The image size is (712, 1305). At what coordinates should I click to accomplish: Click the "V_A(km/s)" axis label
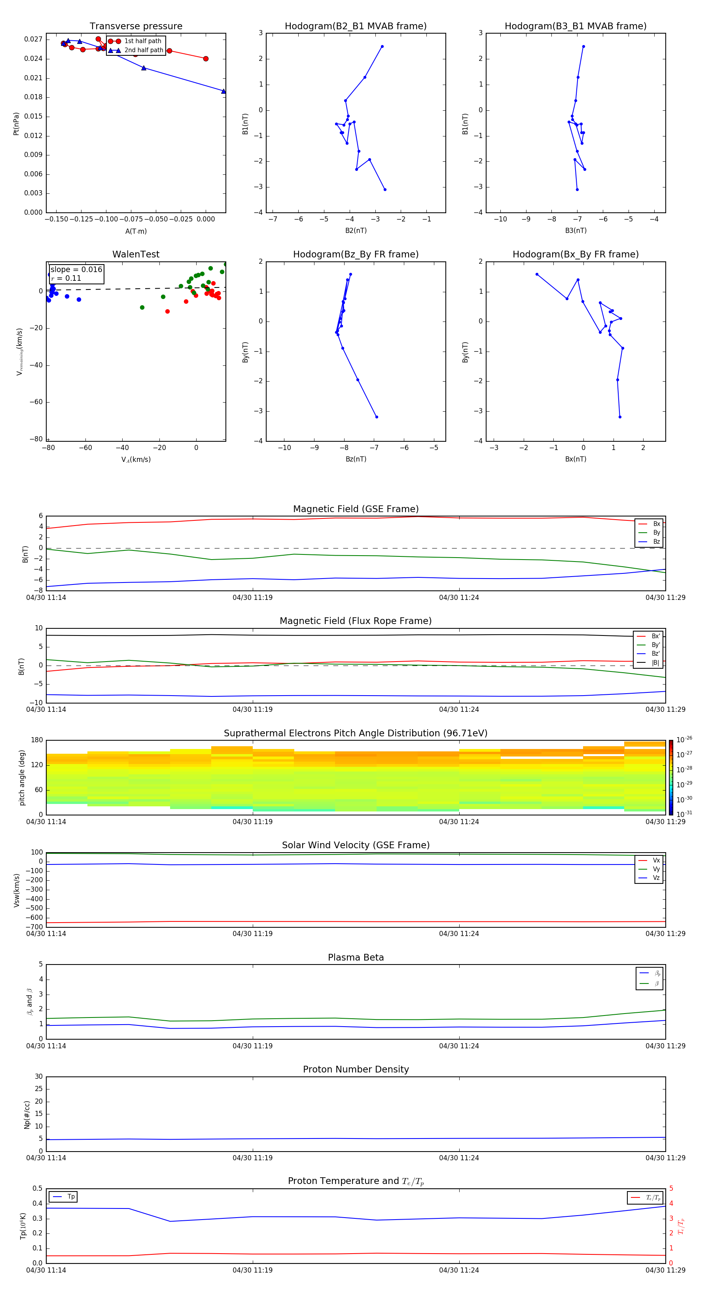(136, 460)
